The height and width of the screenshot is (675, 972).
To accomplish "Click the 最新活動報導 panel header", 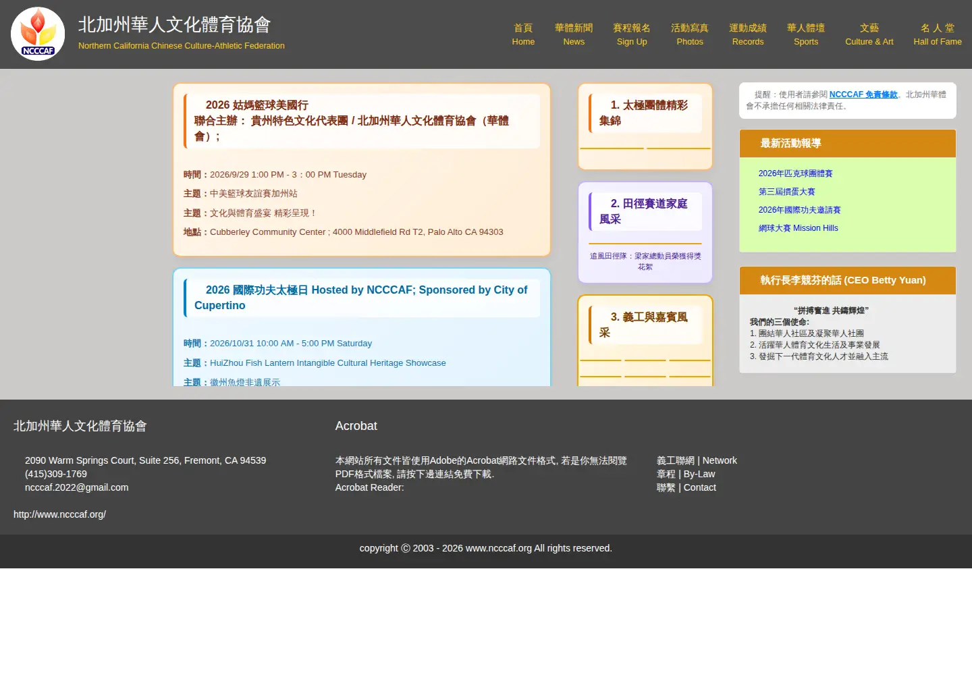I will pos(847,143).
